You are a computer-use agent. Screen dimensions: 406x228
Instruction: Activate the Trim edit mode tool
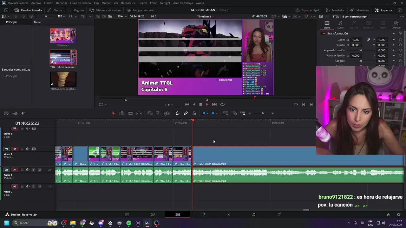122,113
